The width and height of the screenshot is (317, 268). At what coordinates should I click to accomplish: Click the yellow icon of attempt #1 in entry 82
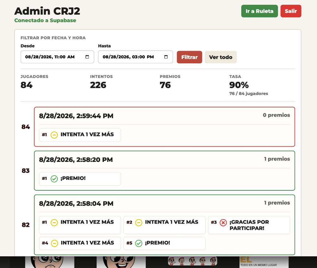[54, 222]
